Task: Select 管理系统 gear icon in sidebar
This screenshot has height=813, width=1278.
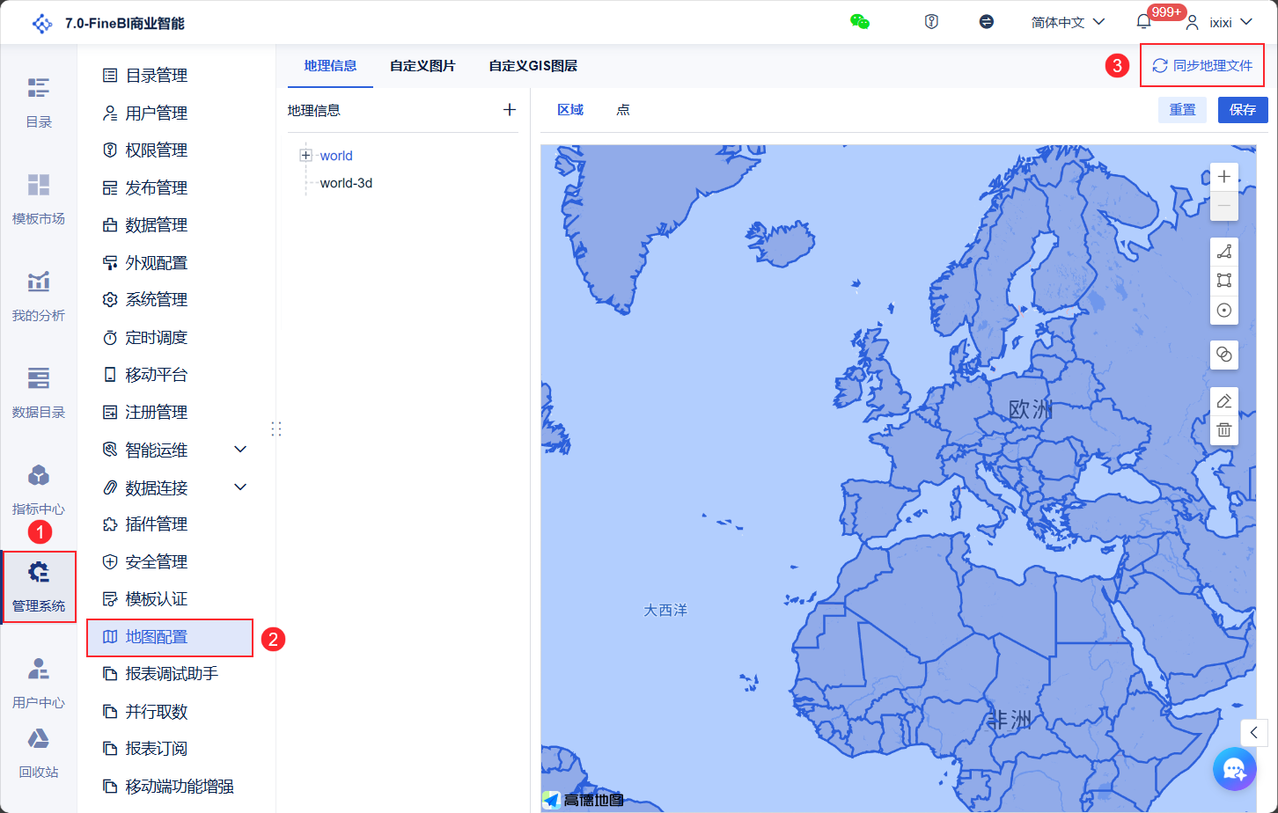Action: 39,574
